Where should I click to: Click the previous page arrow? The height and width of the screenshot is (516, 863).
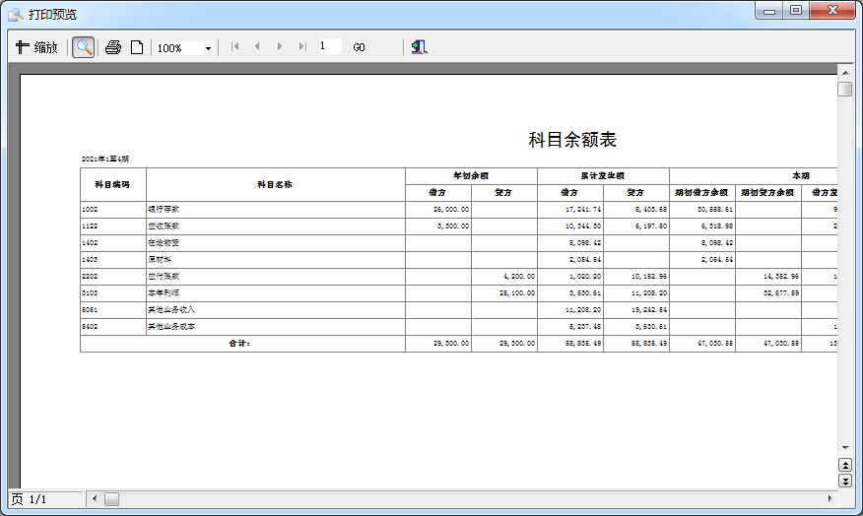[x=257, y=47]
